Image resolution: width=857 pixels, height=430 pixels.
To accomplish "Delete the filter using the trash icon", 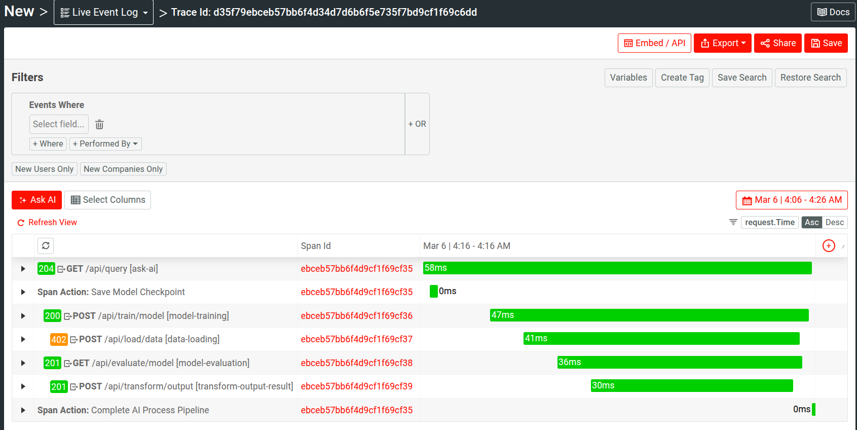I will [99, 124].
